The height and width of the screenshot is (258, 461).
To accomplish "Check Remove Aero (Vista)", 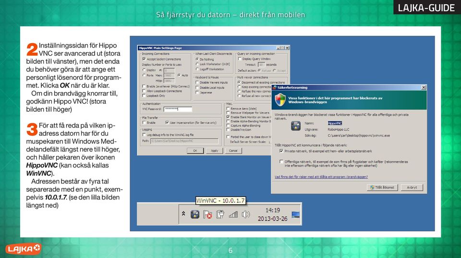I will click(x=228, y=108).
